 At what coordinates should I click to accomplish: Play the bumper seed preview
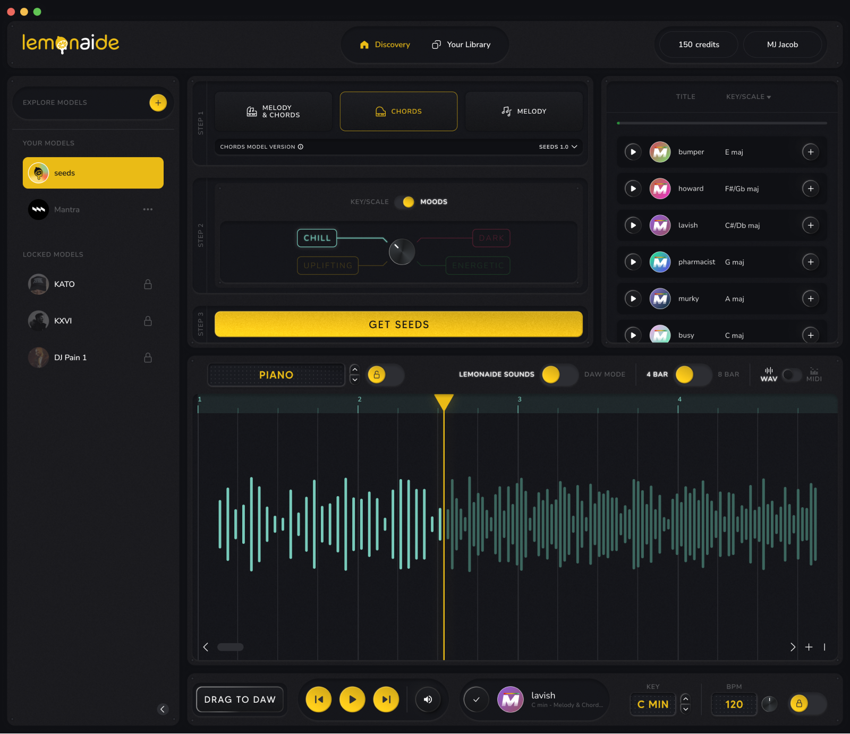pyautogui.click(x=633, y=152)
